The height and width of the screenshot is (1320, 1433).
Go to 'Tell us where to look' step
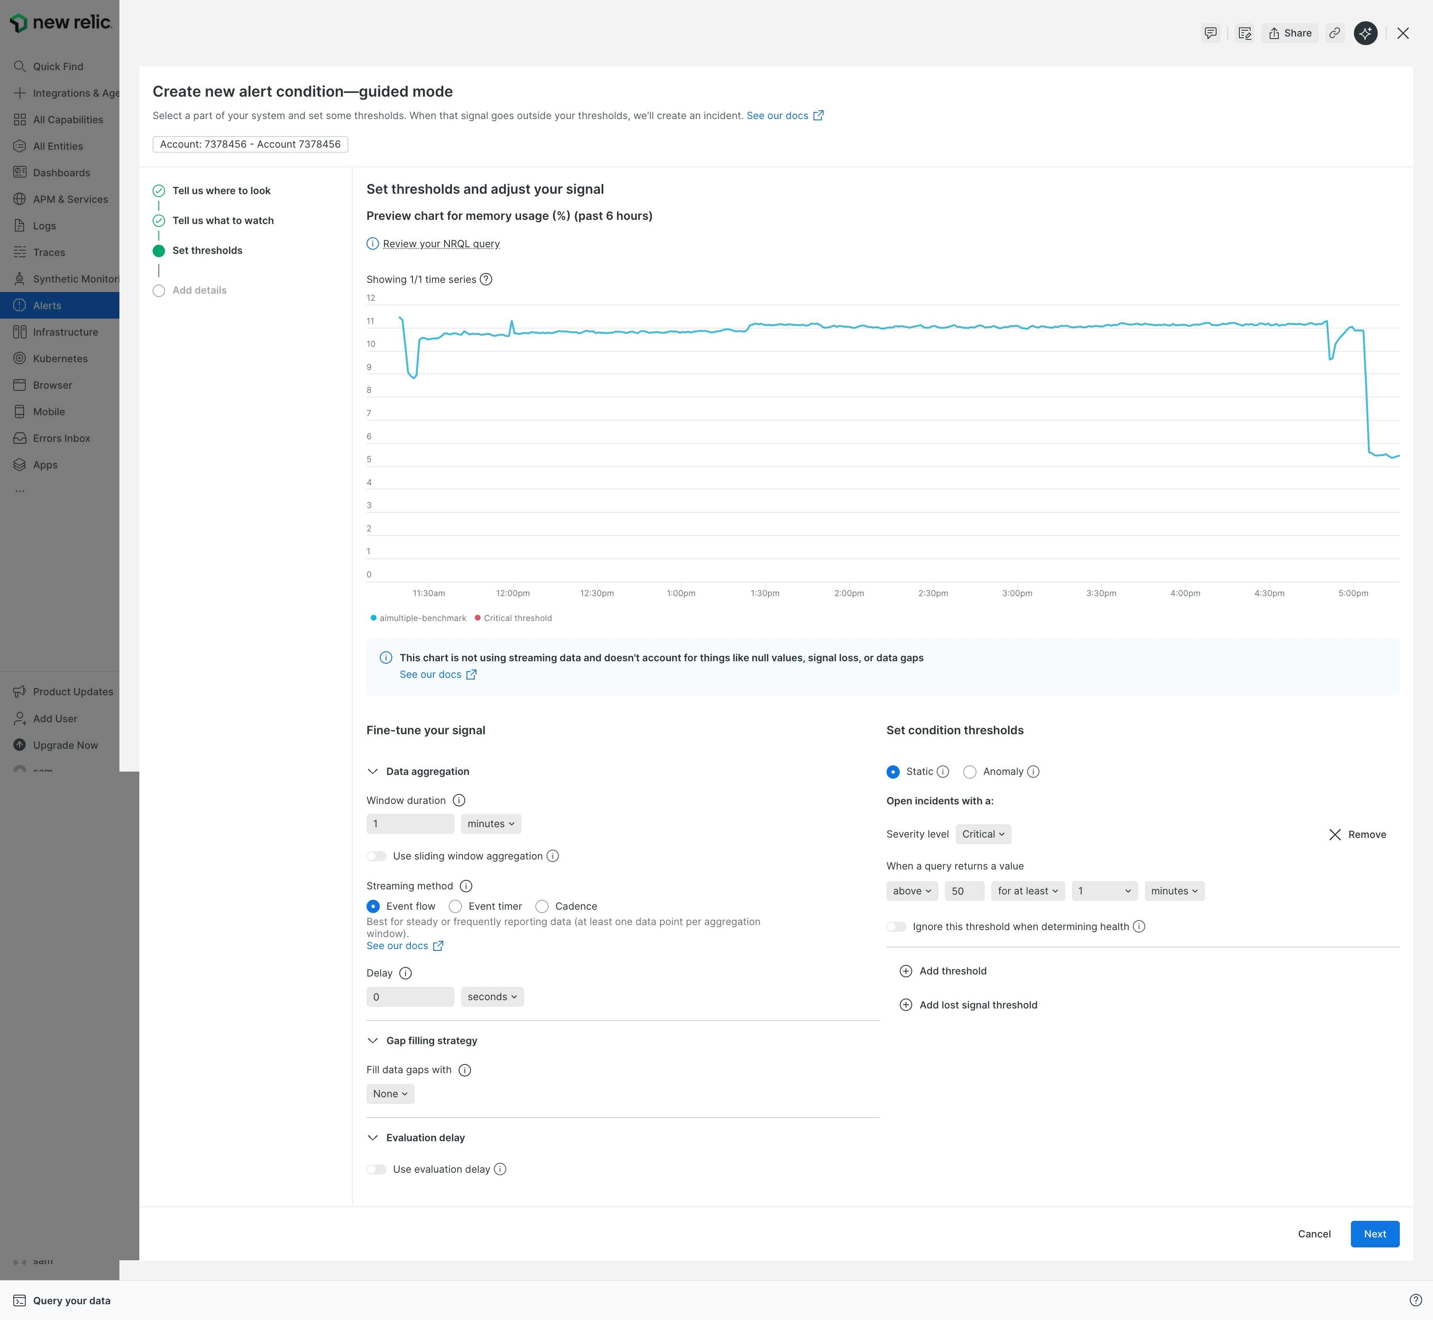point(221,191)
